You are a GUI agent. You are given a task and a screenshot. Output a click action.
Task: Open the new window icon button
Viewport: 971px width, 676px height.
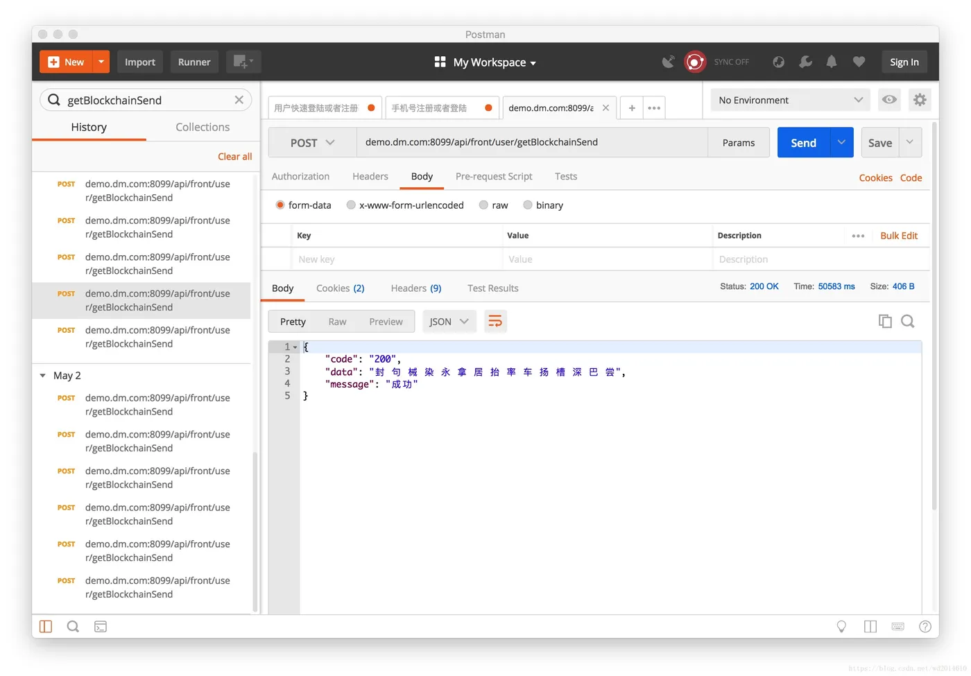(x=243, y=62)
